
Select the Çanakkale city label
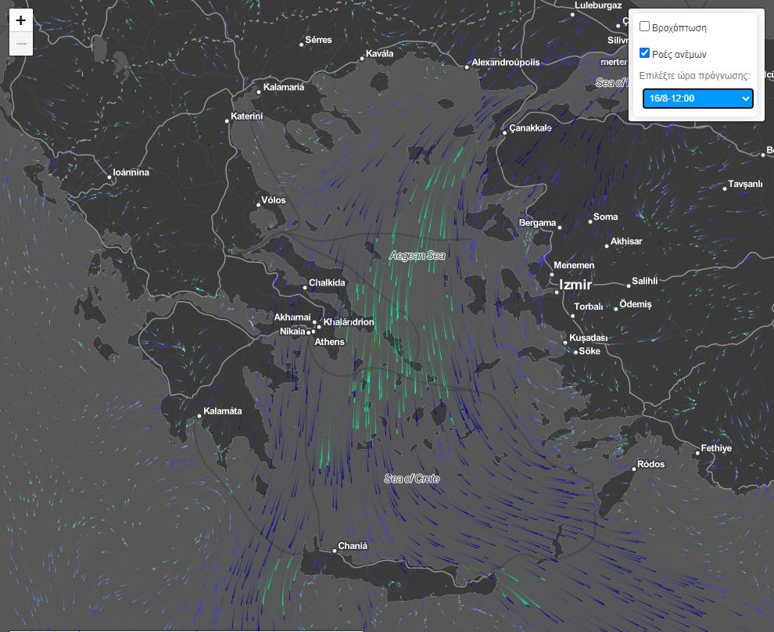[531, 127]
